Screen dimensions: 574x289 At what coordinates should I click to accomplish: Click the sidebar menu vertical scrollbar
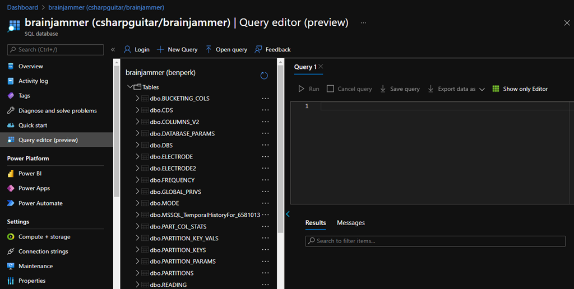pyautogui.click(x=117, y=132)
